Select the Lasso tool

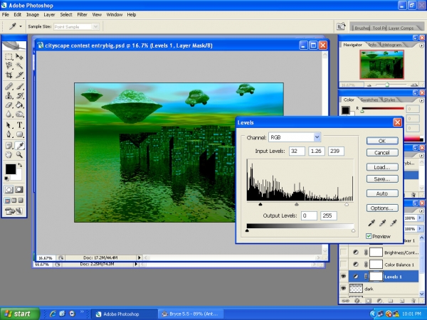9,65
